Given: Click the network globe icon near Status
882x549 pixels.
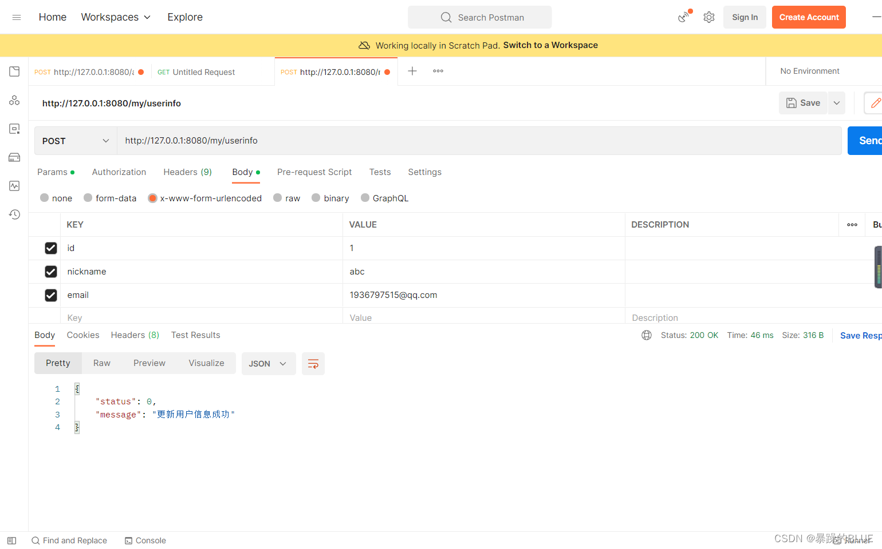Looking at the screenshot, I should (647, 335).
